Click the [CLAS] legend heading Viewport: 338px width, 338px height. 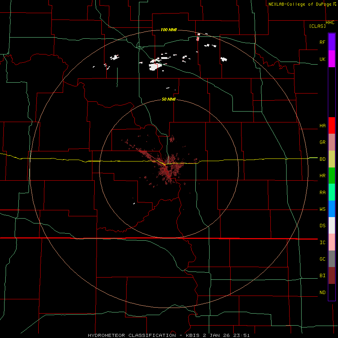317,26
